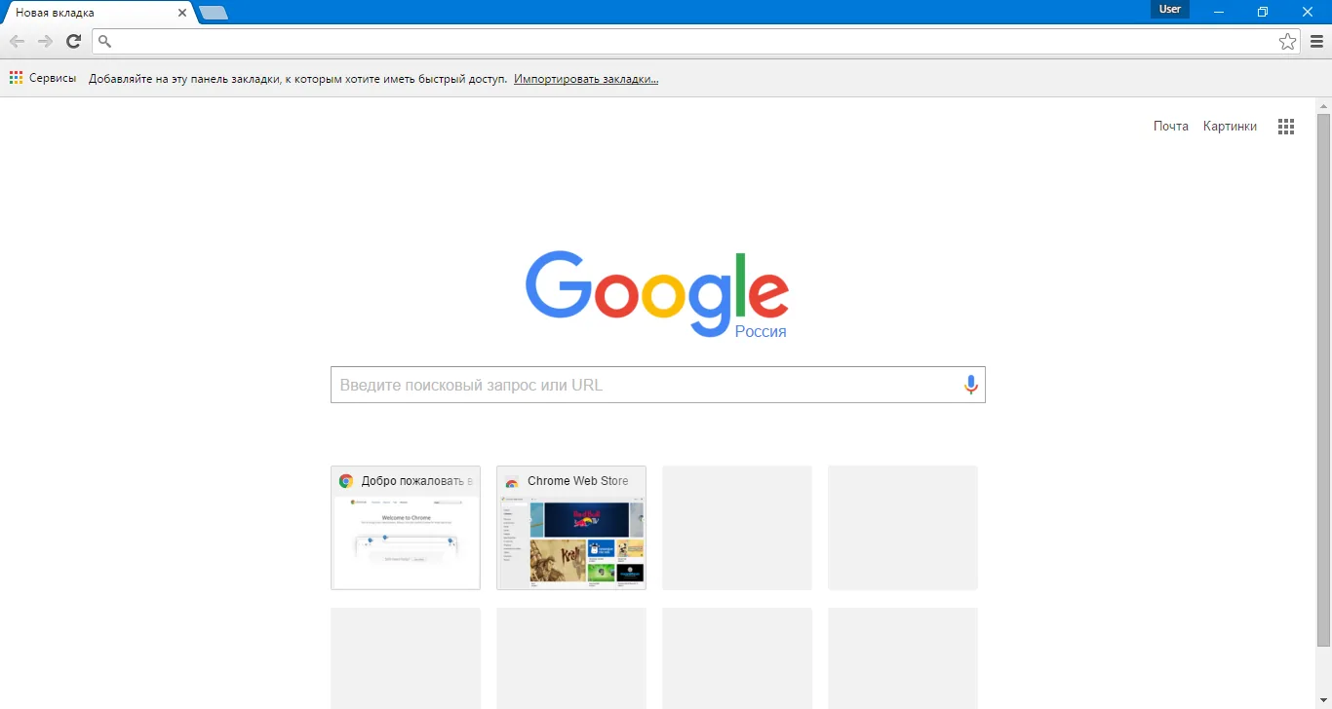Open the Google apps grid
Image resolution: width=1332 pixels, height=709 pixels.
pos(1286,127)
